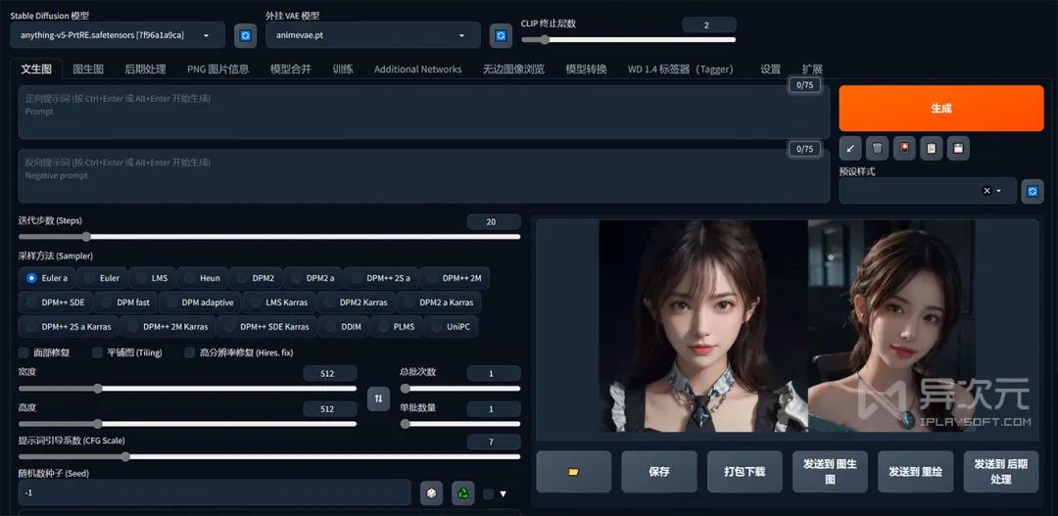Viewport: 1058px width, 516px height.
Task: Open the 模型合并 (Checkpoint Merger) tab
Action: (x=291, y=69)
